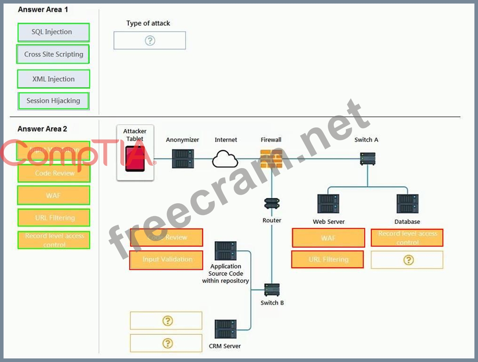
Task: Click the Internet cloud icon
Action: point(225,159)
